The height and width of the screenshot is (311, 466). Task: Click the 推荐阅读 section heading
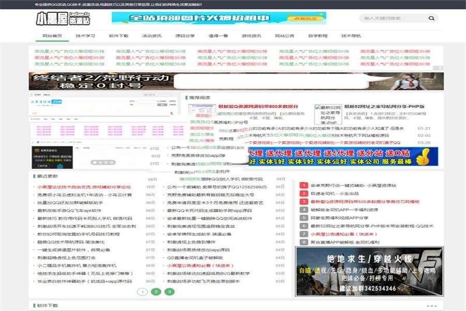[x=199, y=97]
